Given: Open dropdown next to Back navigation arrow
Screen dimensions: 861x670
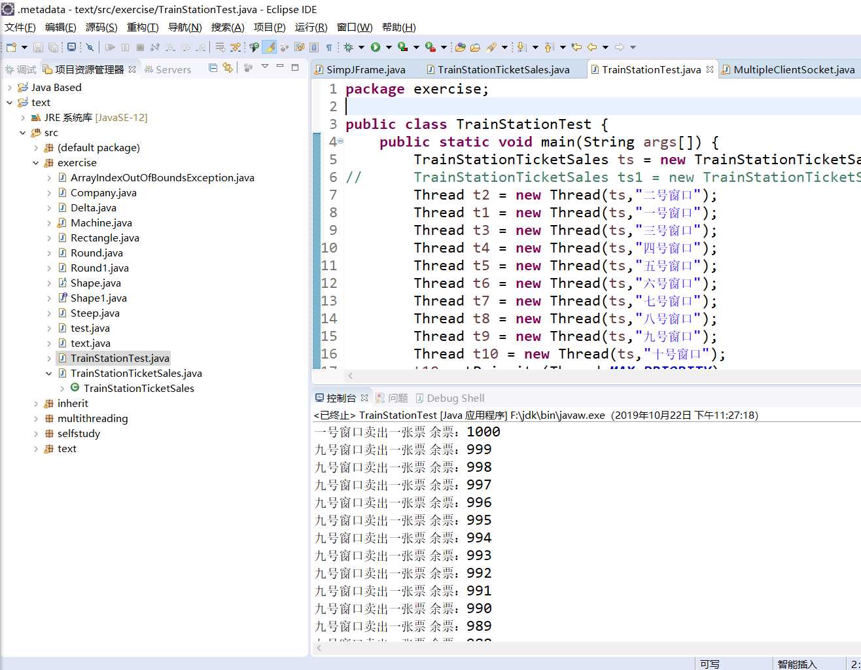Looking at the screenshot, I should (x=605, y=47).
